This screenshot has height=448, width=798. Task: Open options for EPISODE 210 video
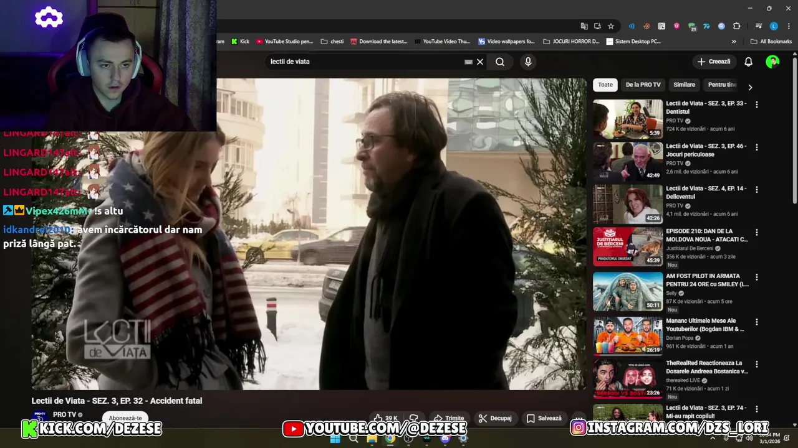757,232
